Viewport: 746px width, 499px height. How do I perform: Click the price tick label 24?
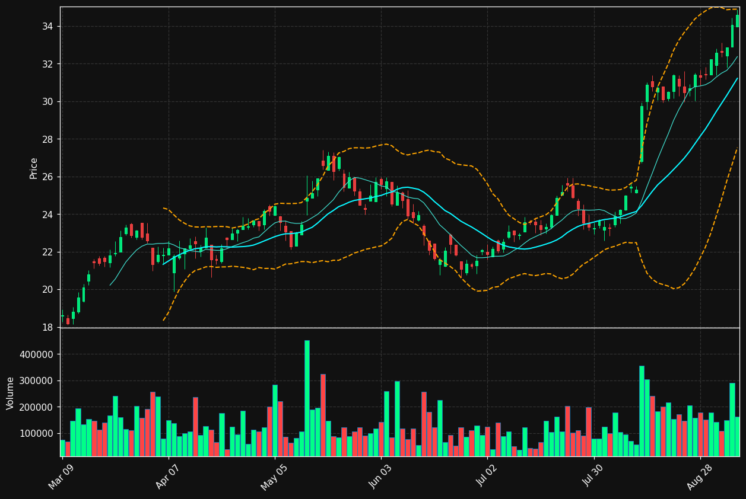click(x=48, y=215)
